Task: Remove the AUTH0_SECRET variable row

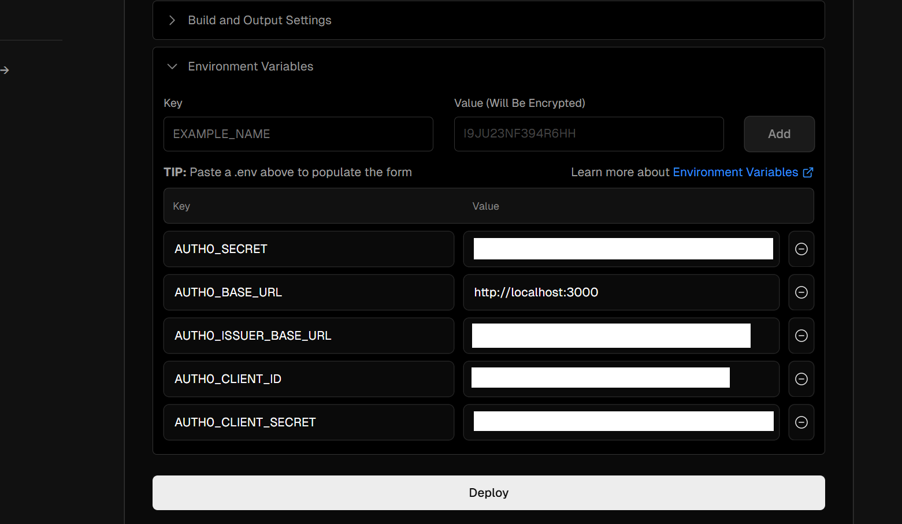Action: [801, 249]
